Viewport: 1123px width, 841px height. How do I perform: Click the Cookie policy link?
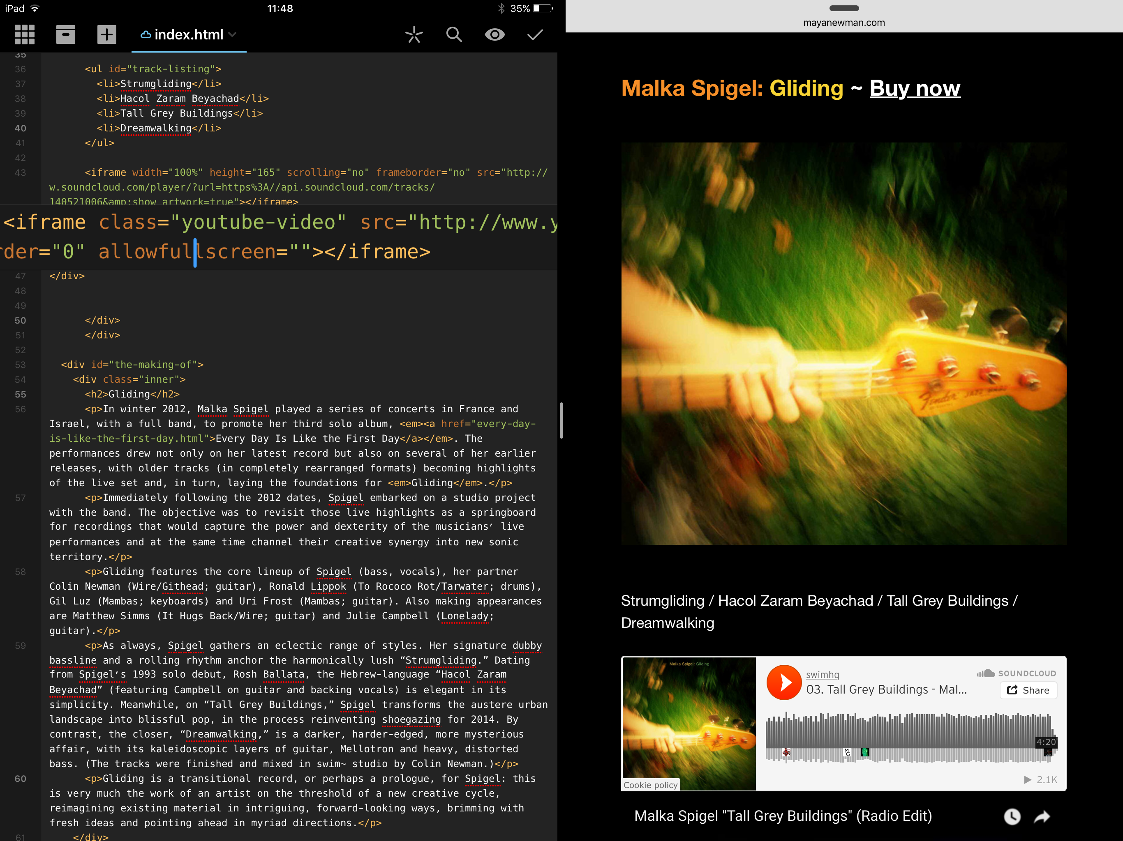click(x=650, y=785)
